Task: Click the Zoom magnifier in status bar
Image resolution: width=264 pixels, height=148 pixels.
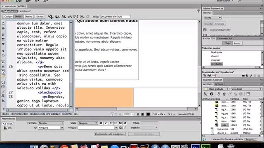Action: (120, 114)
